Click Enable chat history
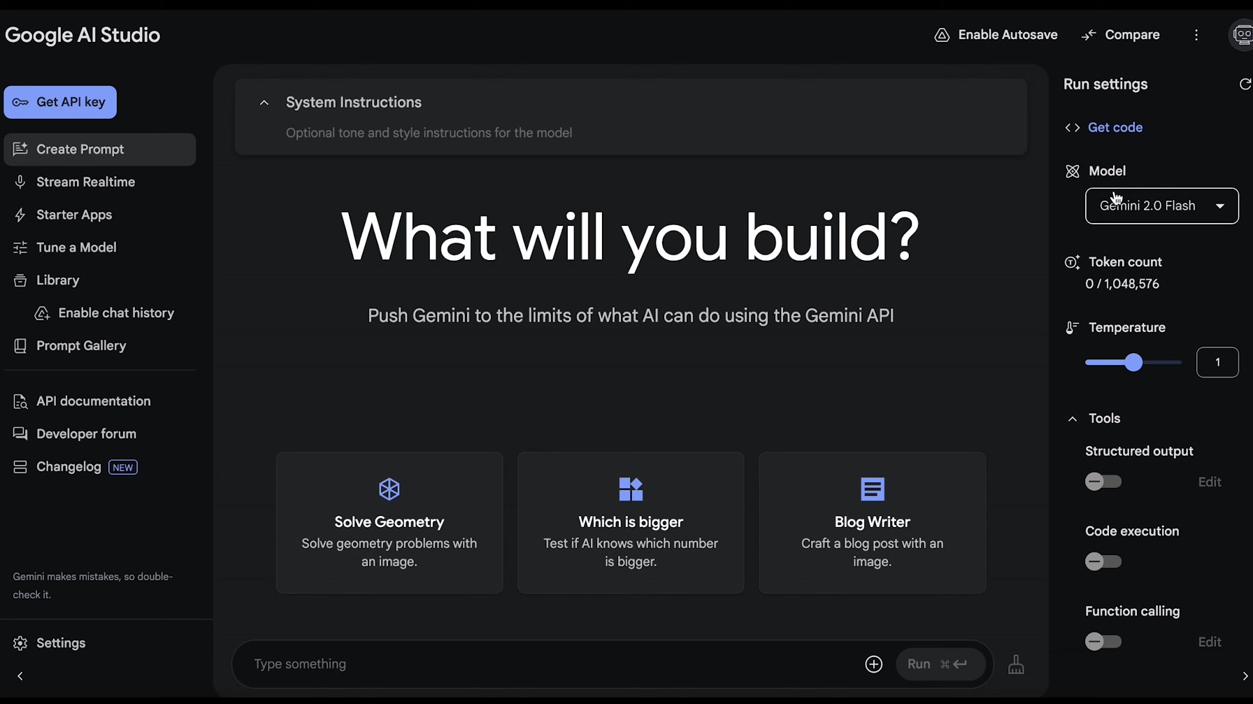The width and height of the screenshot is (1253, 704). click(105, 313)
